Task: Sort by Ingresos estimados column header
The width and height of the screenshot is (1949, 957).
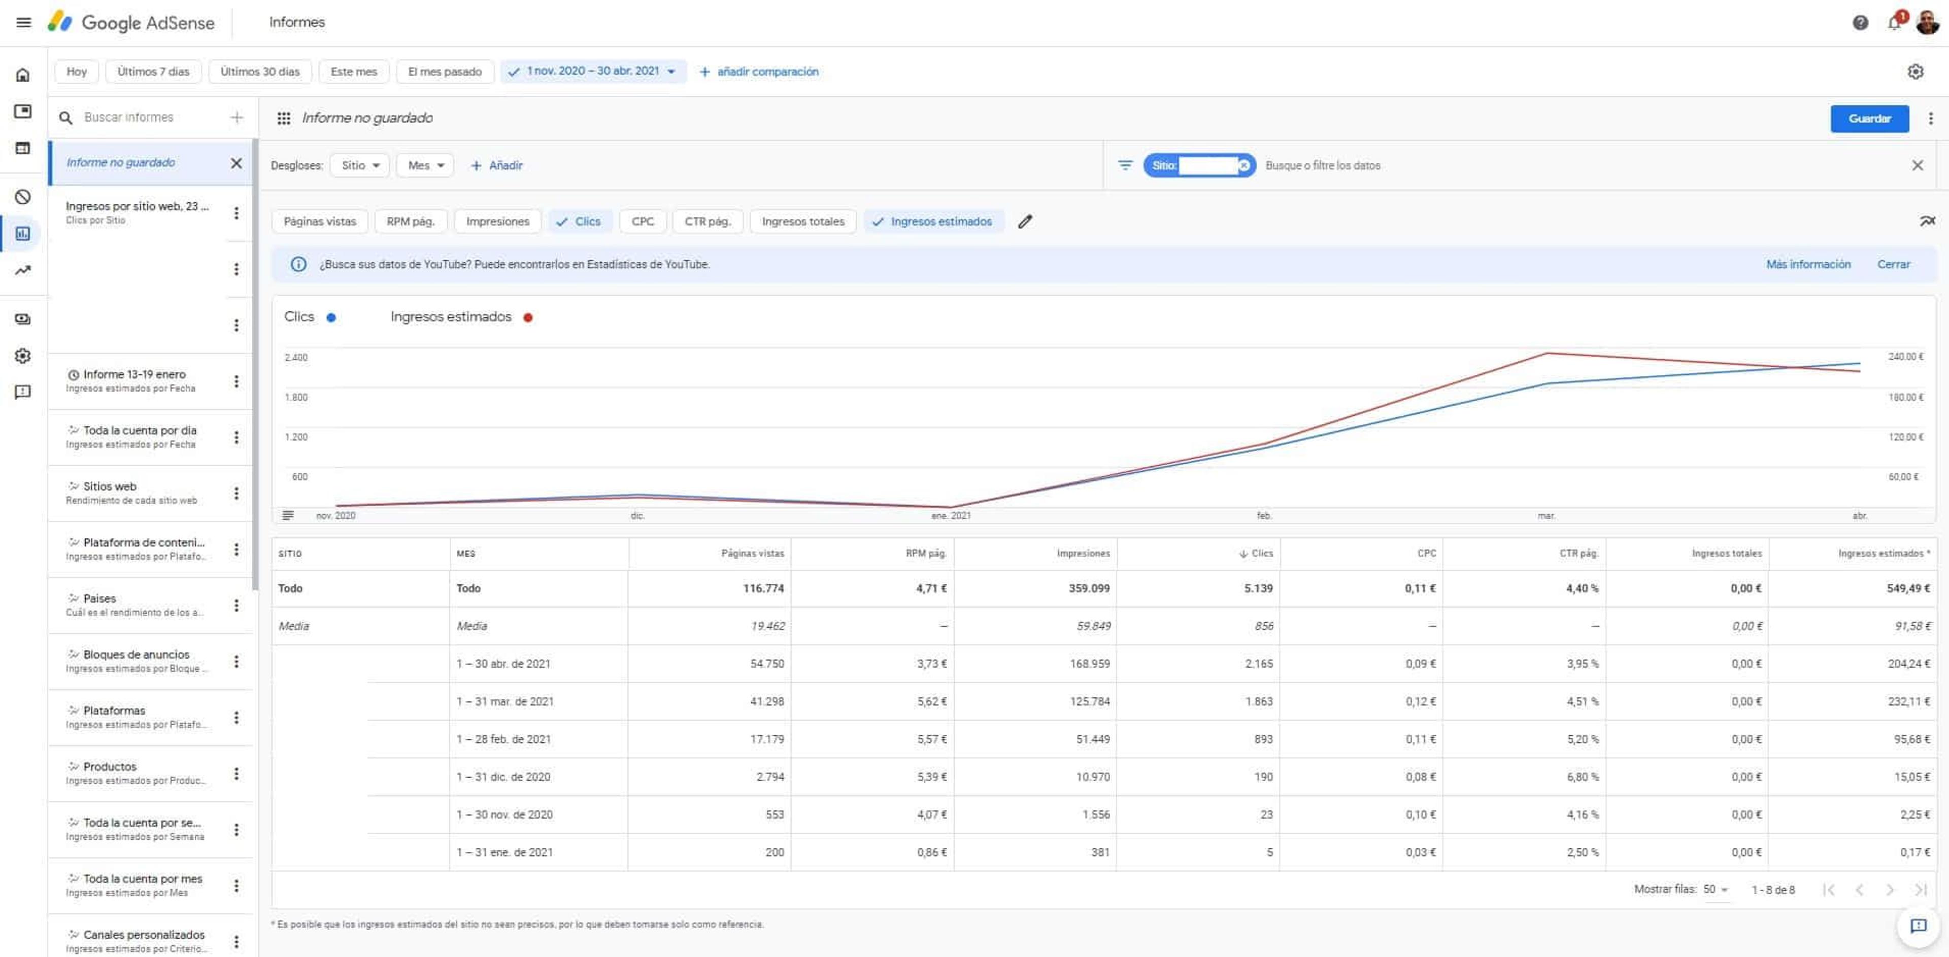Action: [1883, 553]
